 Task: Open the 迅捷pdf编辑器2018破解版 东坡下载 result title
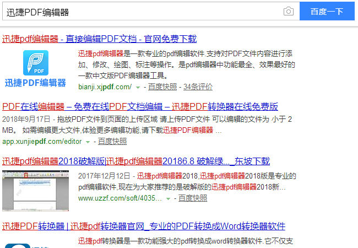coord(136,161)
